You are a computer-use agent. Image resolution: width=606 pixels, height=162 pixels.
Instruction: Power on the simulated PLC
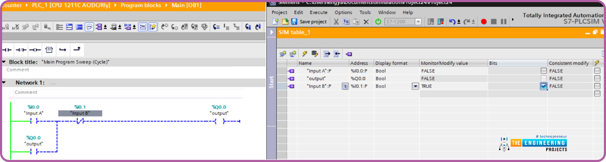(x=378, y=21)
